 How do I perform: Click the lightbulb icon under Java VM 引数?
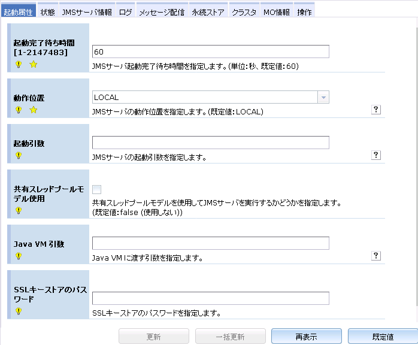(x=19, y=256)
